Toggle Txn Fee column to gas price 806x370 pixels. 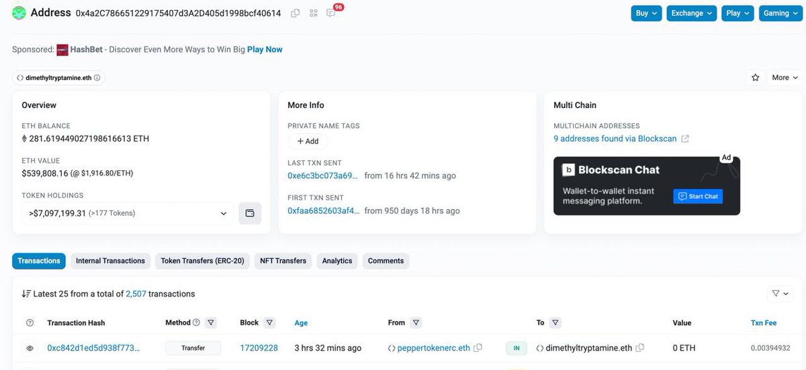[x=764, y=323]
